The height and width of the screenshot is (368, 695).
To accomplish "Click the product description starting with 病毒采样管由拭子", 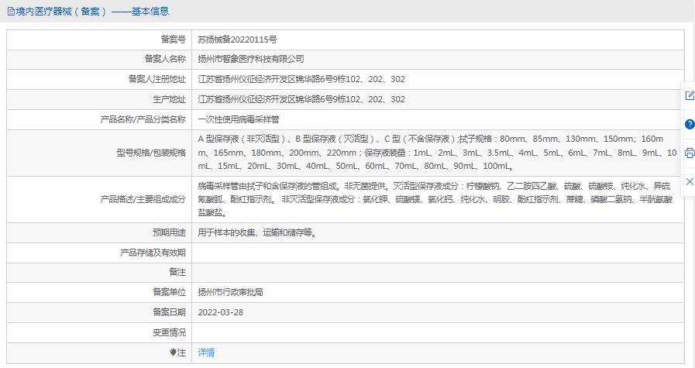I will coord(435,199).
